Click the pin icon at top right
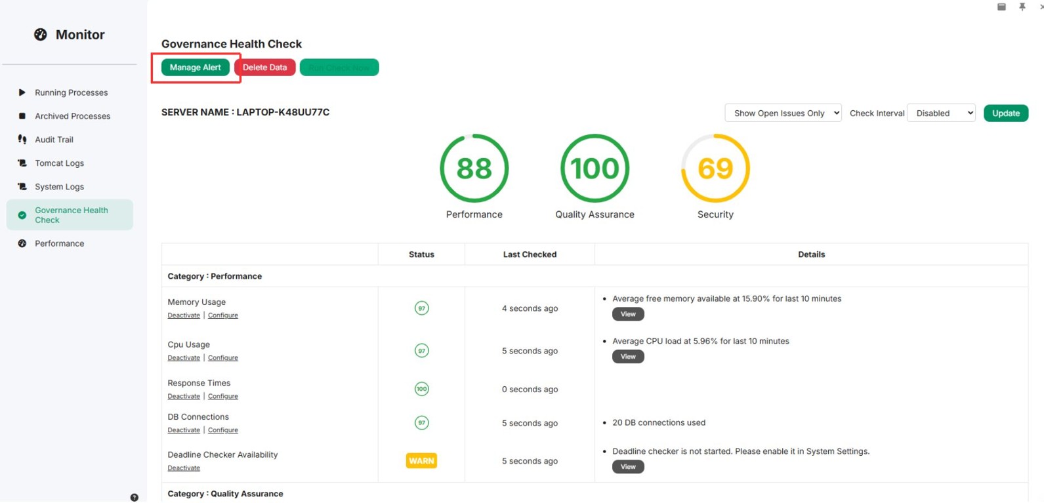 point(1022,7)
